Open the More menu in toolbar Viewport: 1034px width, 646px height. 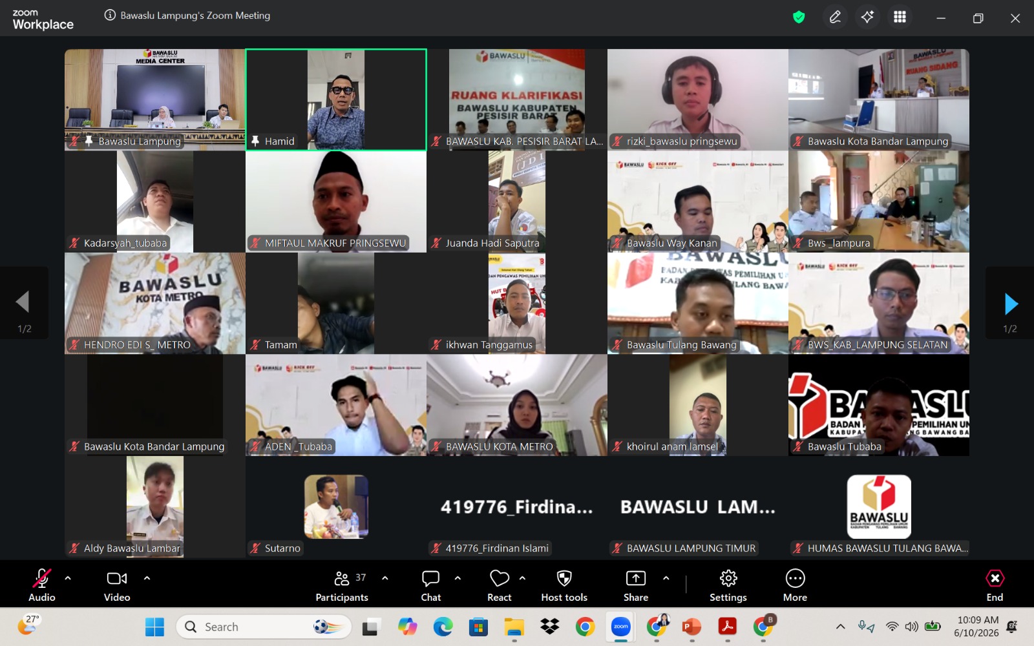pyautogui.click(x=795, y=585)
